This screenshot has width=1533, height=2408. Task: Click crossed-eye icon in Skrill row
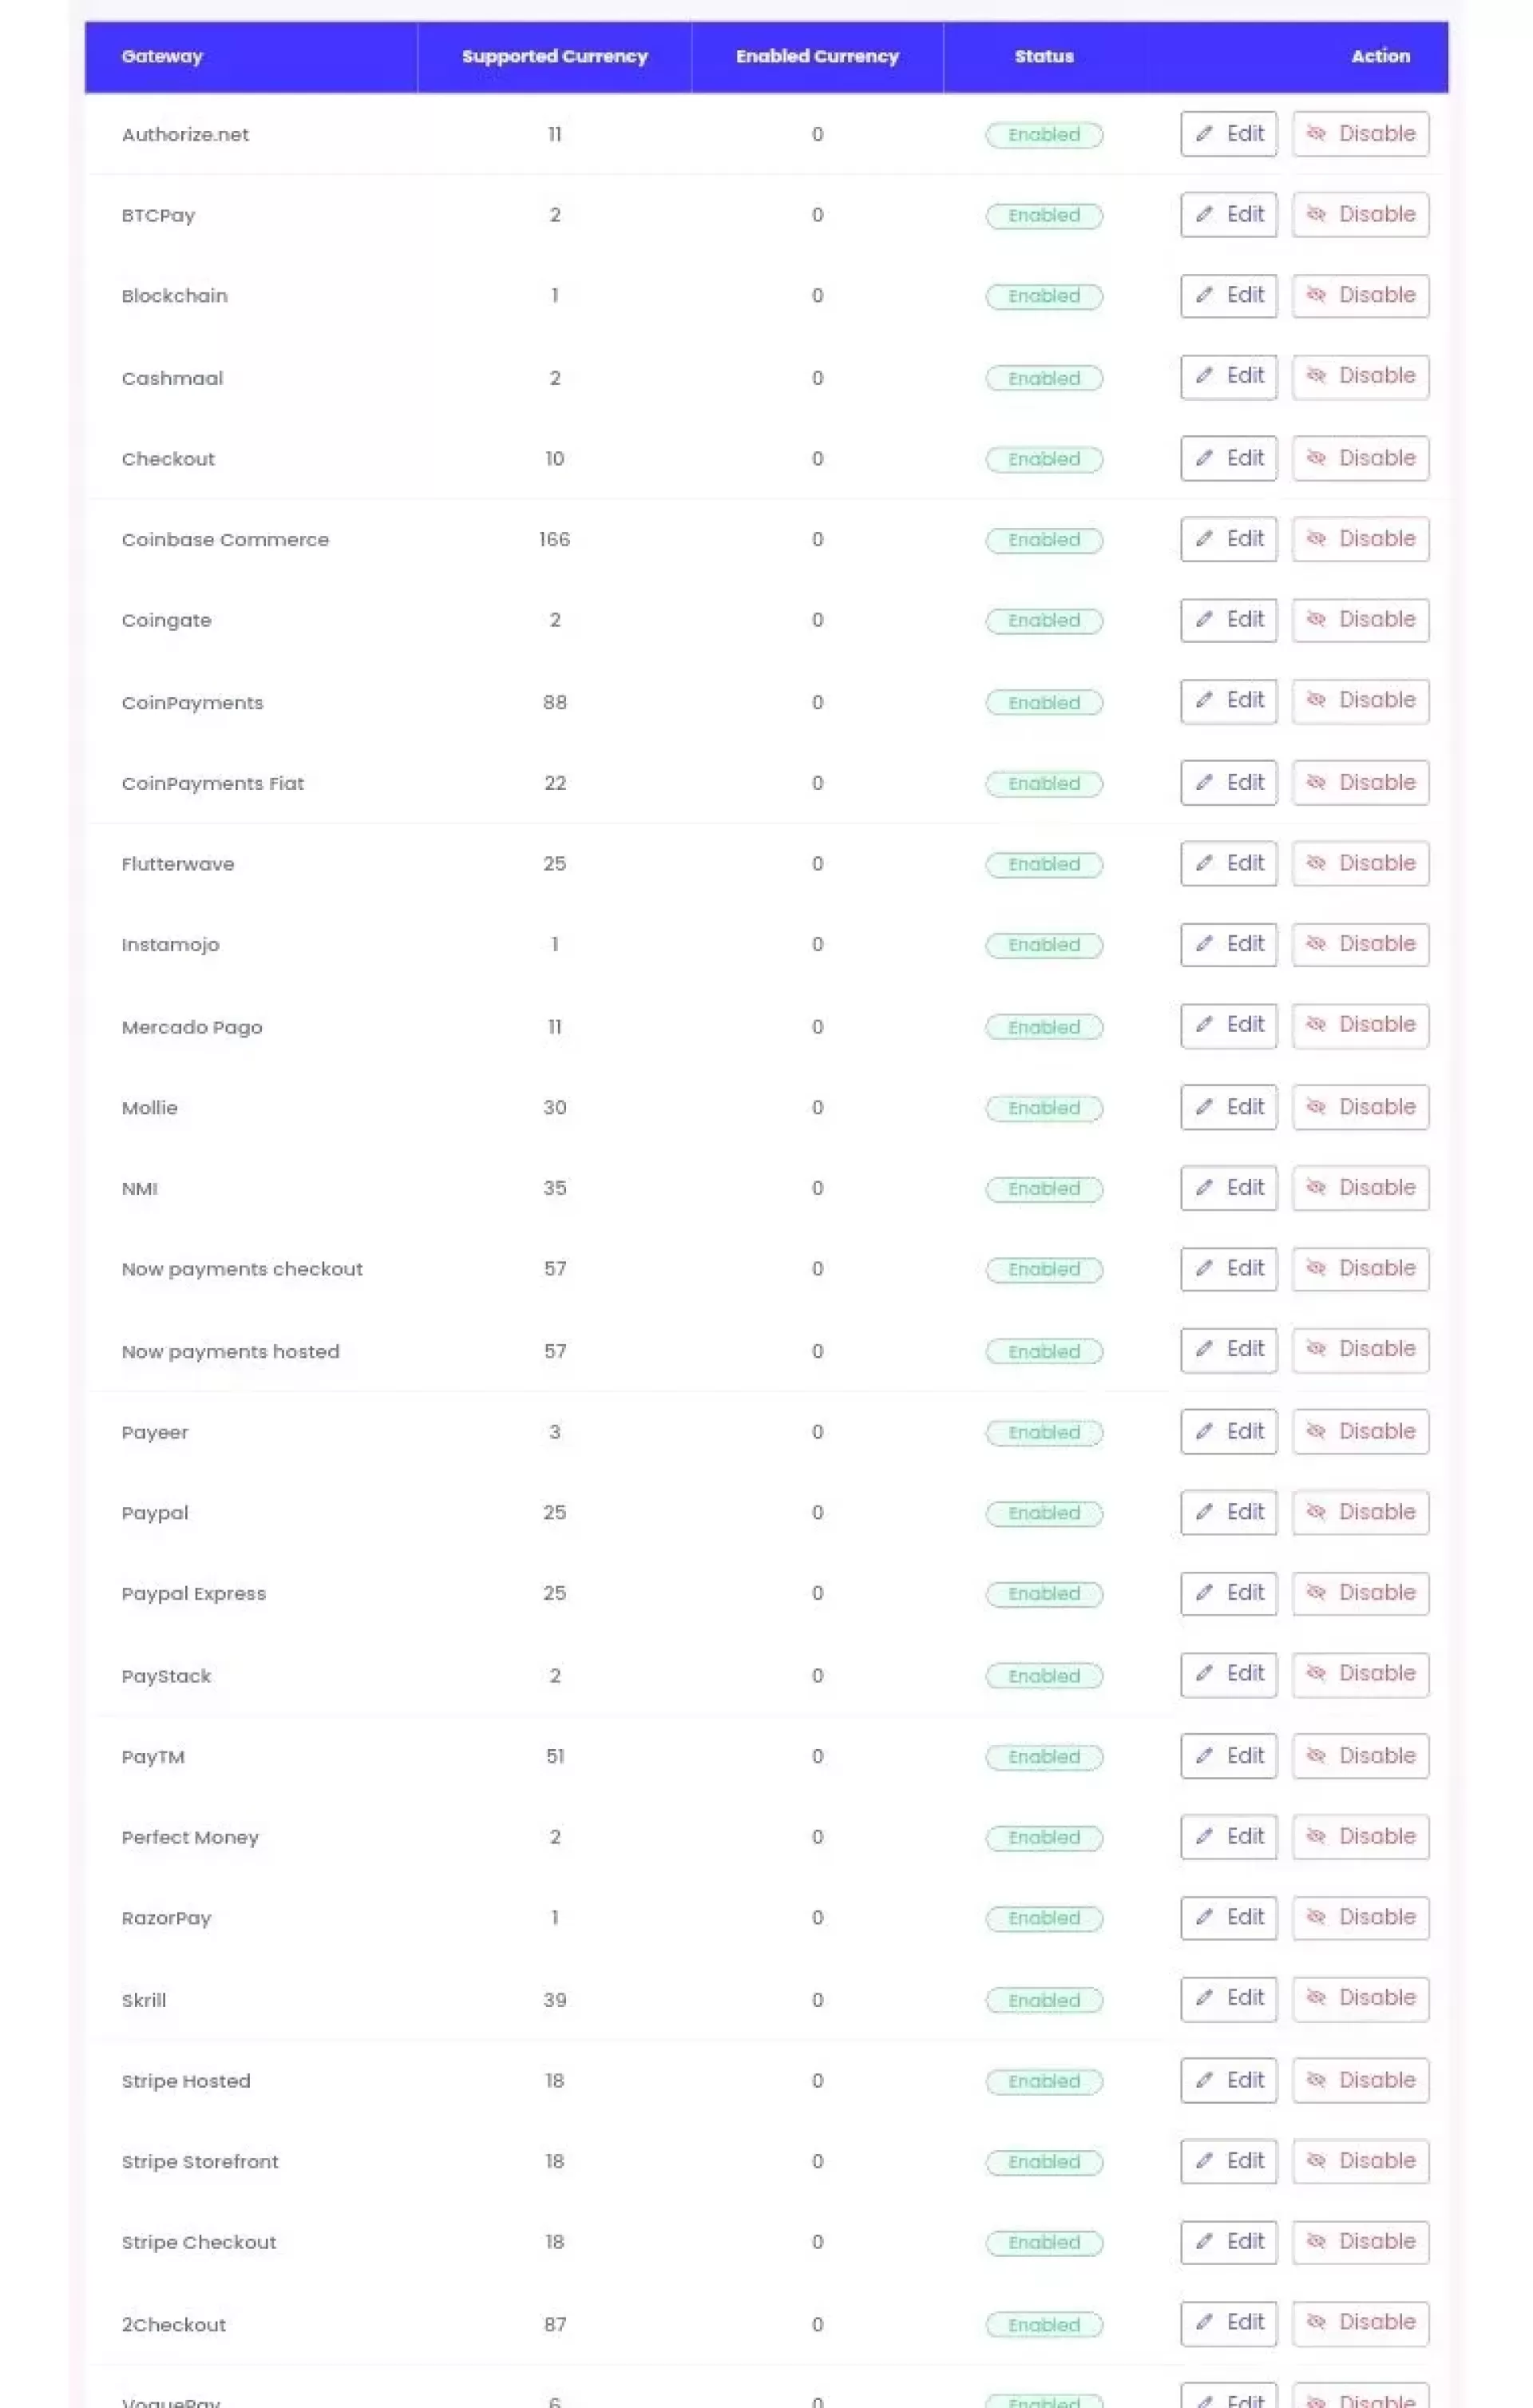pyautogui.click(x=1316, y=1998)
